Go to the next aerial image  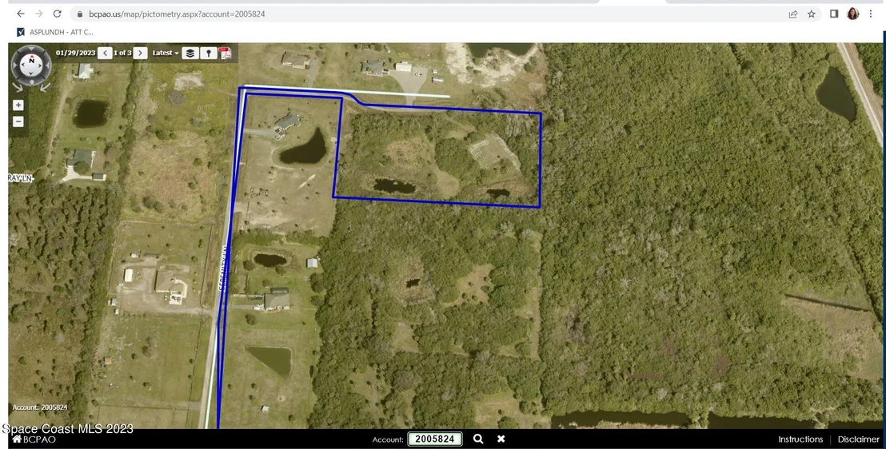pyautogui.click(x=140, y=53)
